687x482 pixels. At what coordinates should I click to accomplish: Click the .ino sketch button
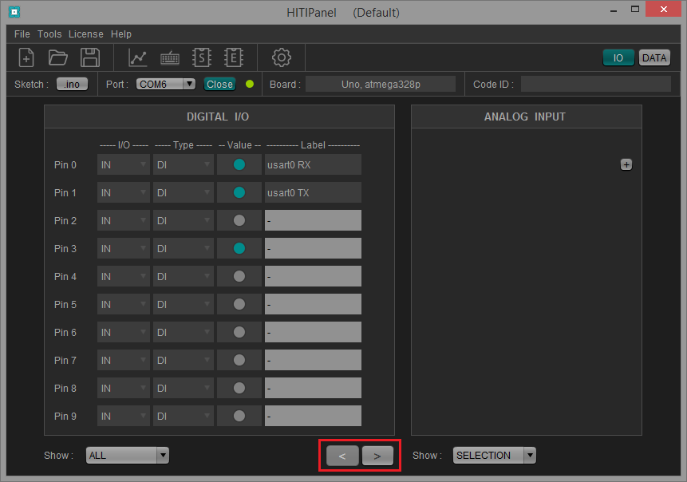(72, 84)
